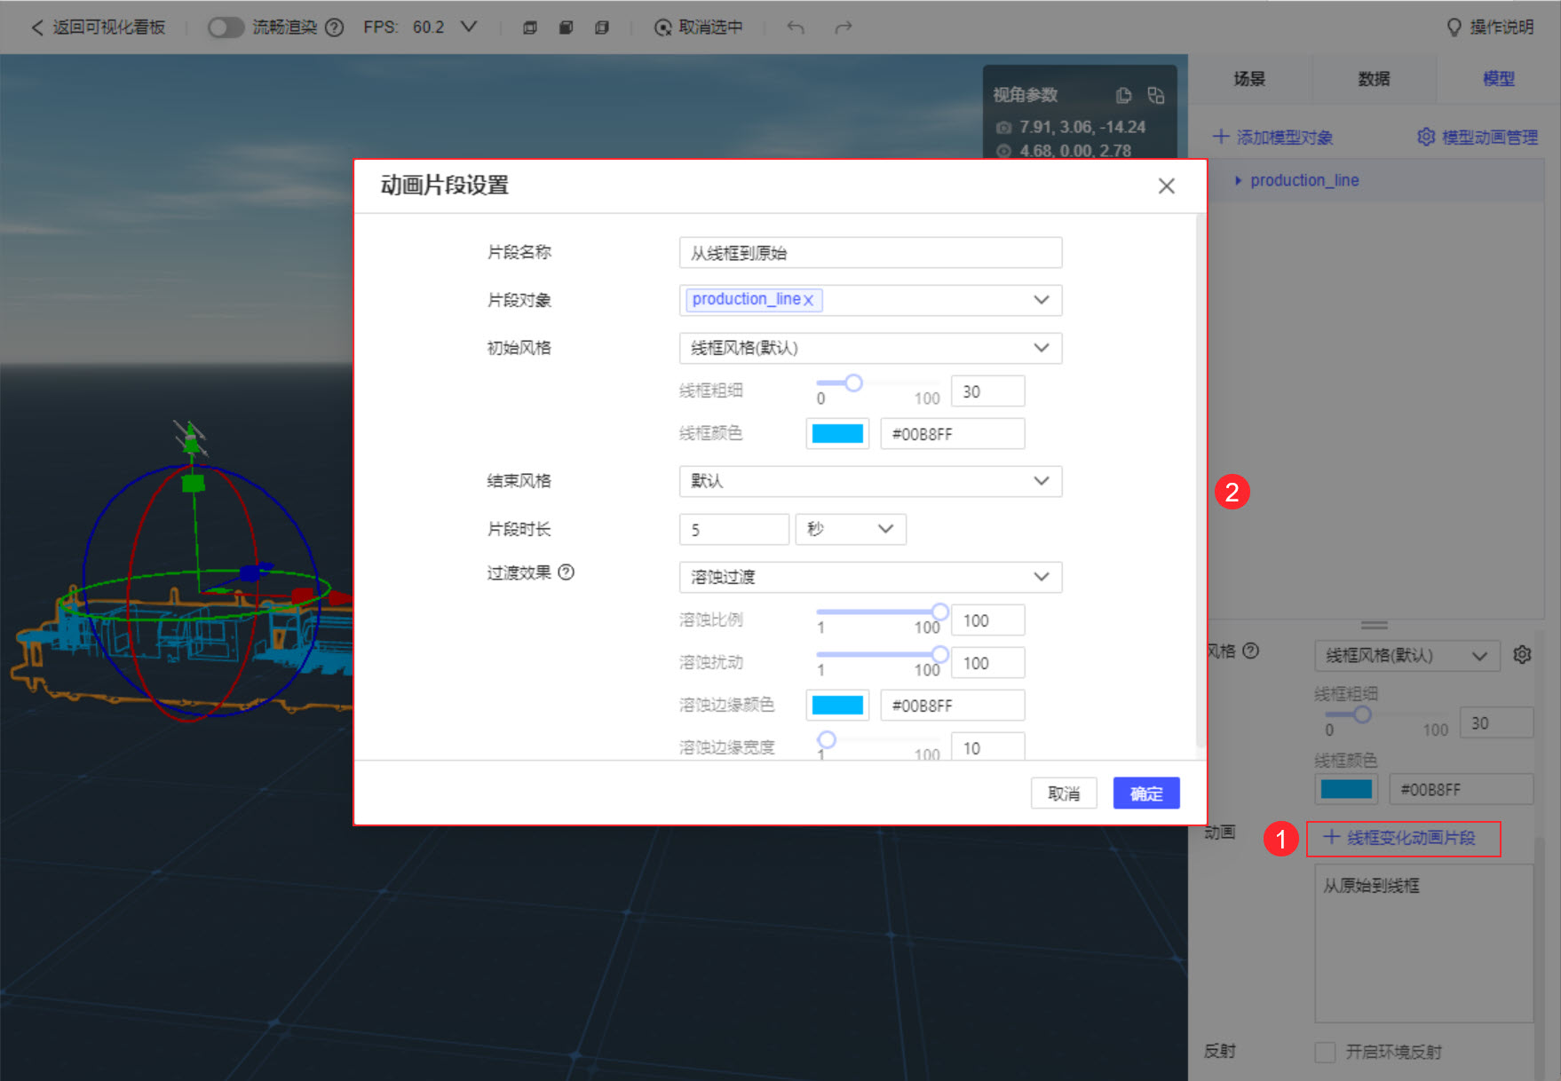This screenshot has height=1081, width=1561.
Task: Switch to the 数据 tab
Action: tap(1374, 79)
